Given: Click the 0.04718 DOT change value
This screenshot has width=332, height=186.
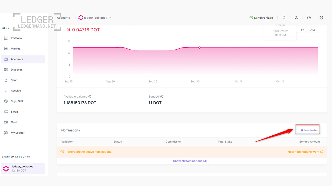Looking at the screenshot, I should pos(86,30).
